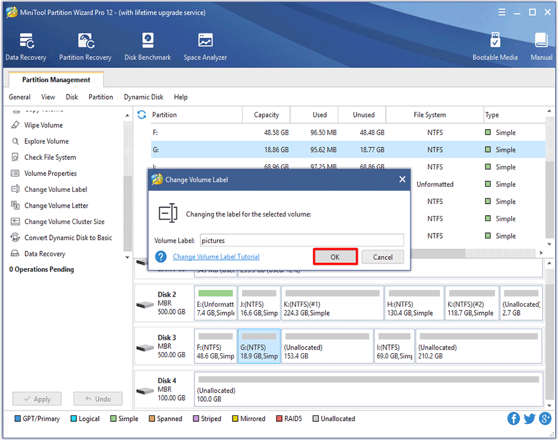
Task: Click the Undo button
Action: coord(98,399)
